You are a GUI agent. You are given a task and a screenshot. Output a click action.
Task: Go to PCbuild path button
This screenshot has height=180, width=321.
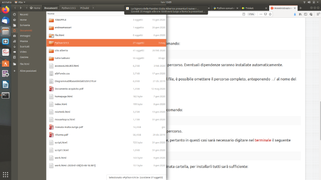pyautogui.click(x=84, y=8)
